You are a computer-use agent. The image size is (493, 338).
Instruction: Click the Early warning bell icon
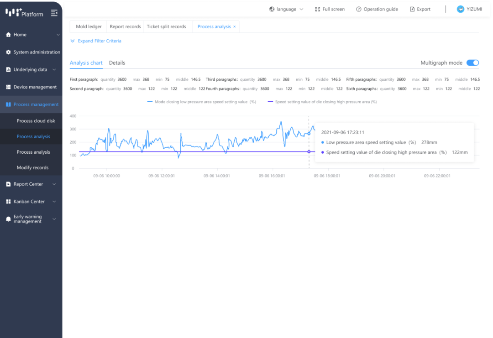click(8, 219)
